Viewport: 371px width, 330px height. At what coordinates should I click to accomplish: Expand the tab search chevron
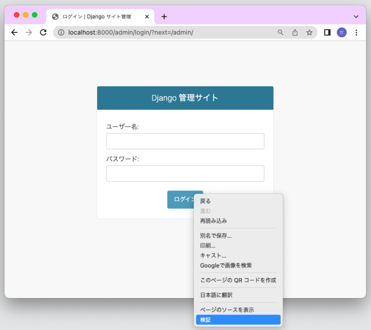(357, 16)
